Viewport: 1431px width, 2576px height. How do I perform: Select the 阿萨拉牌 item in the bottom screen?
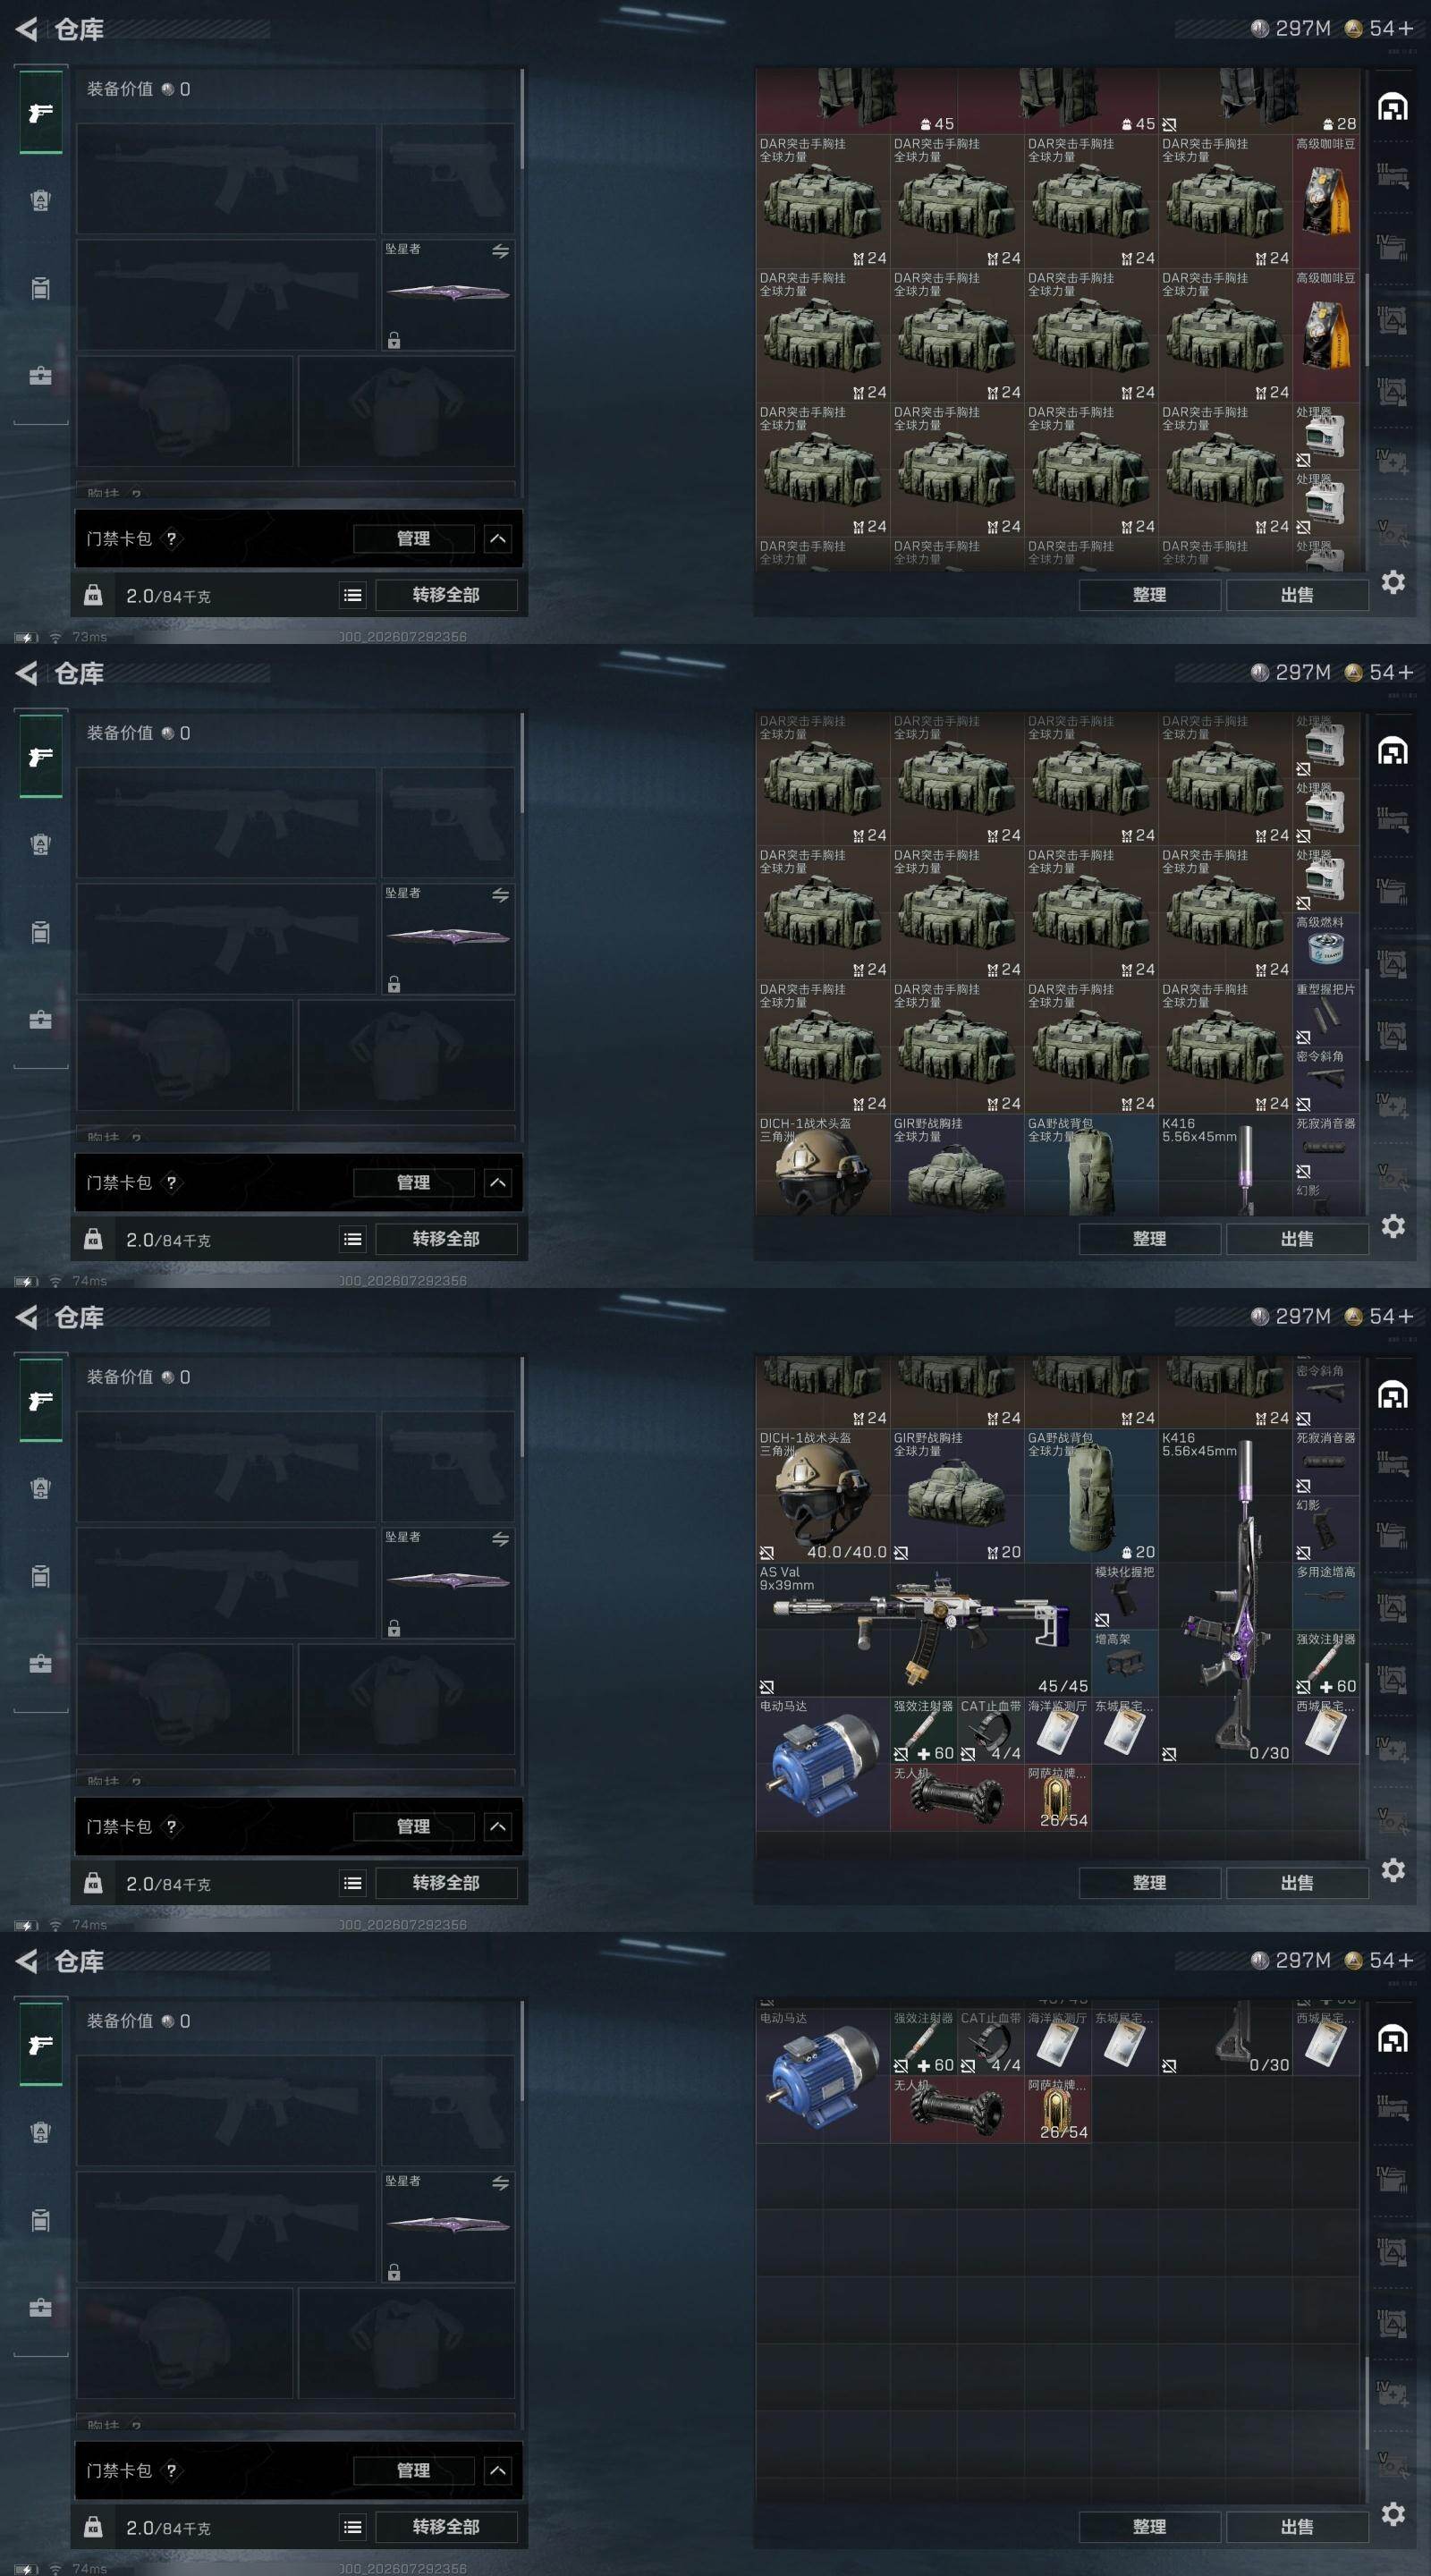click(1057, 2109)
